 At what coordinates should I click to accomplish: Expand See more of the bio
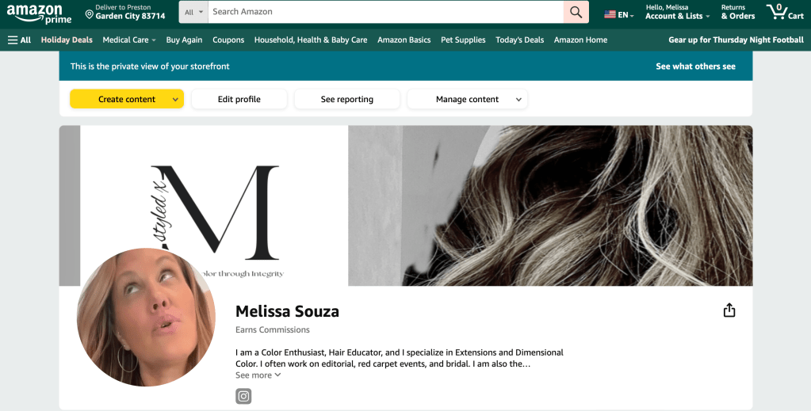click(258, 375)
